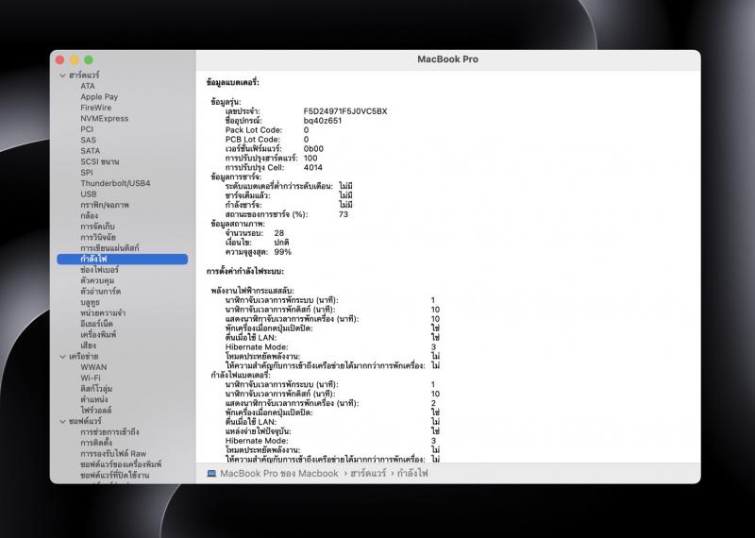Select NVMExpress in the sidebar

[105, 119]
